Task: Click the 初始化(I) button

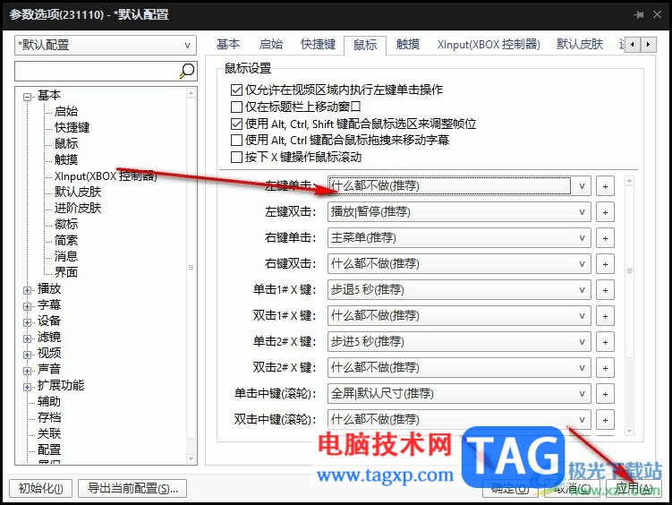Action: click(x=41, y=488)
